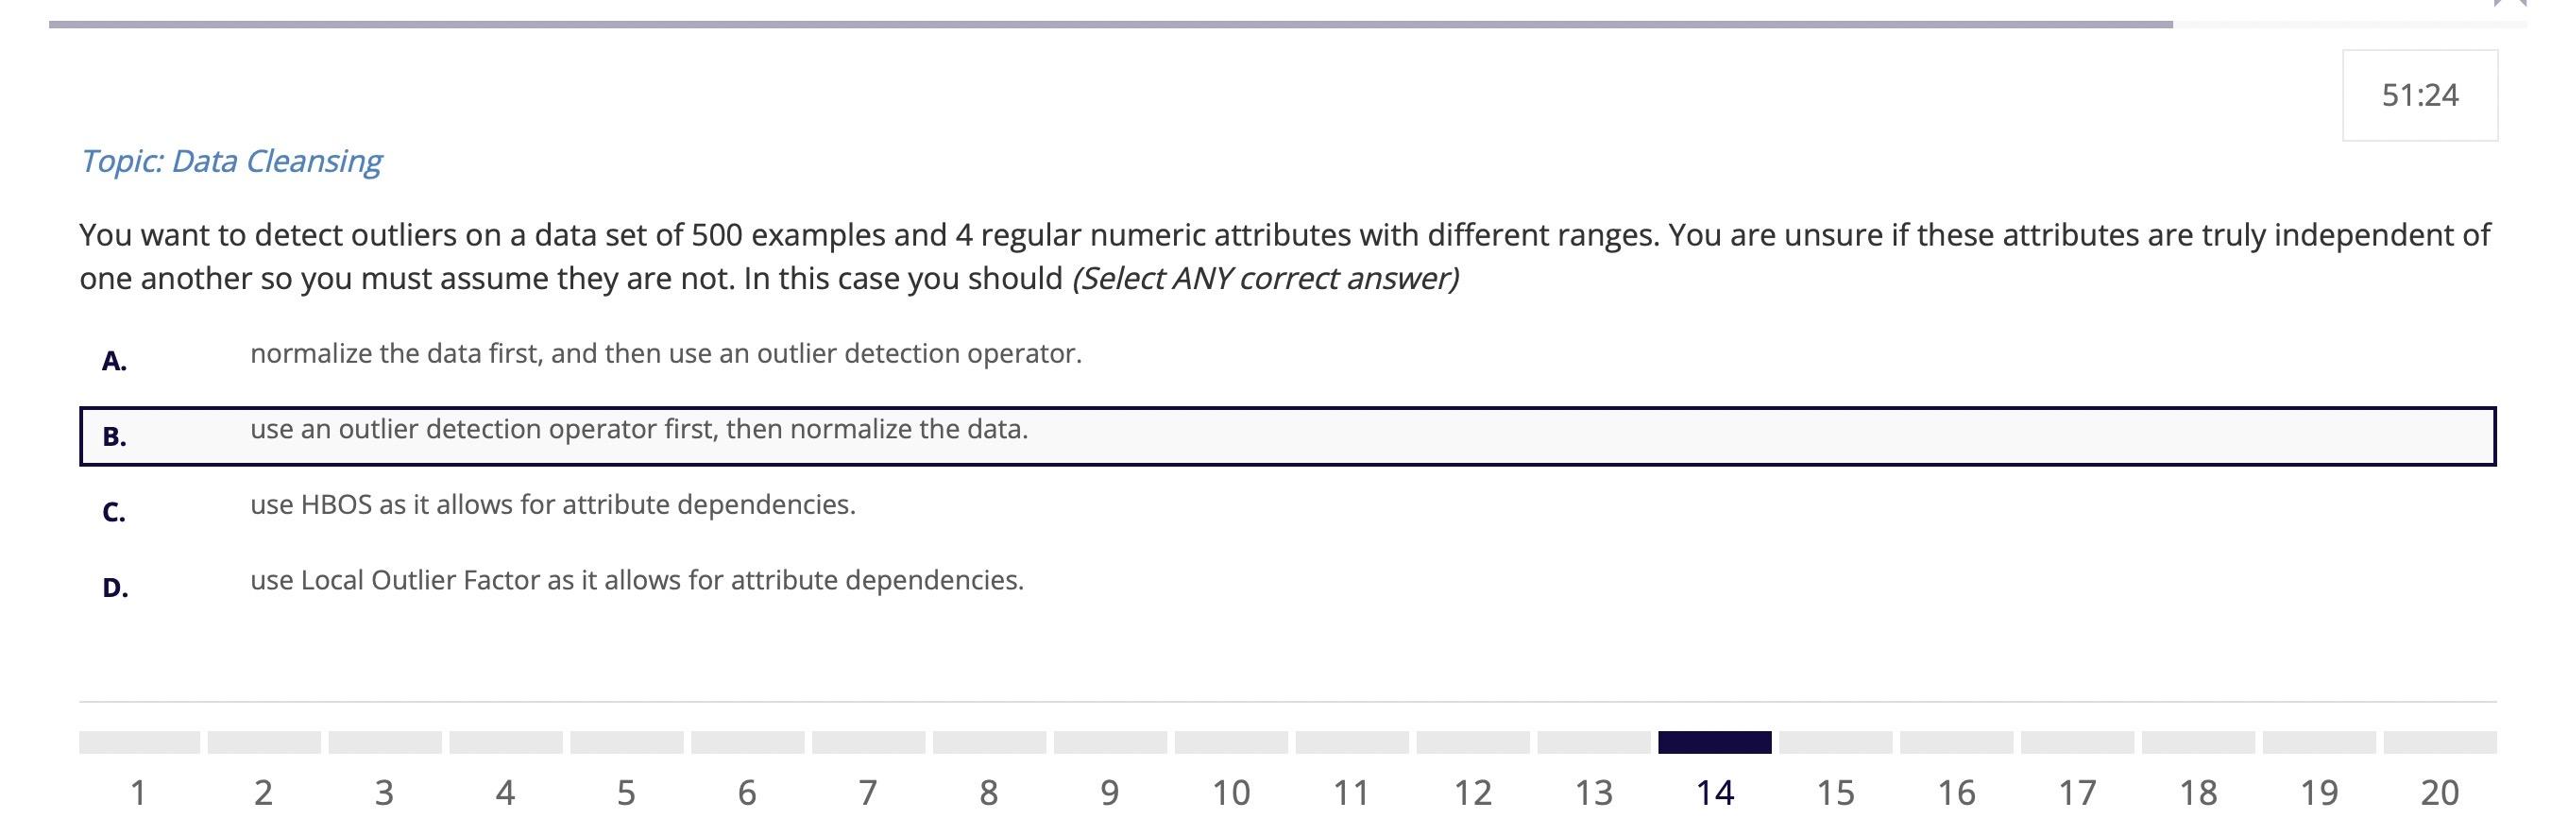2551x836 pixels.
Task: Jump to question 5
Action: pyautogui.click(x=626, y=793)
